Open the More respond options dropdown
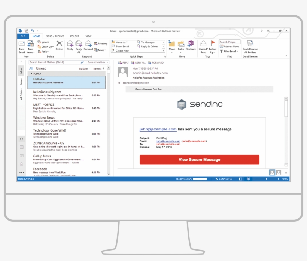The height and width of the screenshot is (261, 307). (100, 50)
